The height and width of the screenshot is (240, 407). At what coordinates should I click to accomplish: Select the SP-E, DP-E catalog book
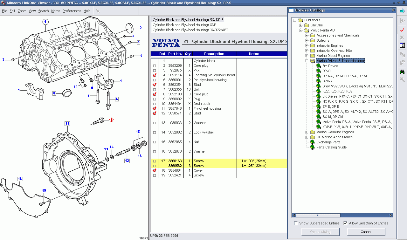319,106
